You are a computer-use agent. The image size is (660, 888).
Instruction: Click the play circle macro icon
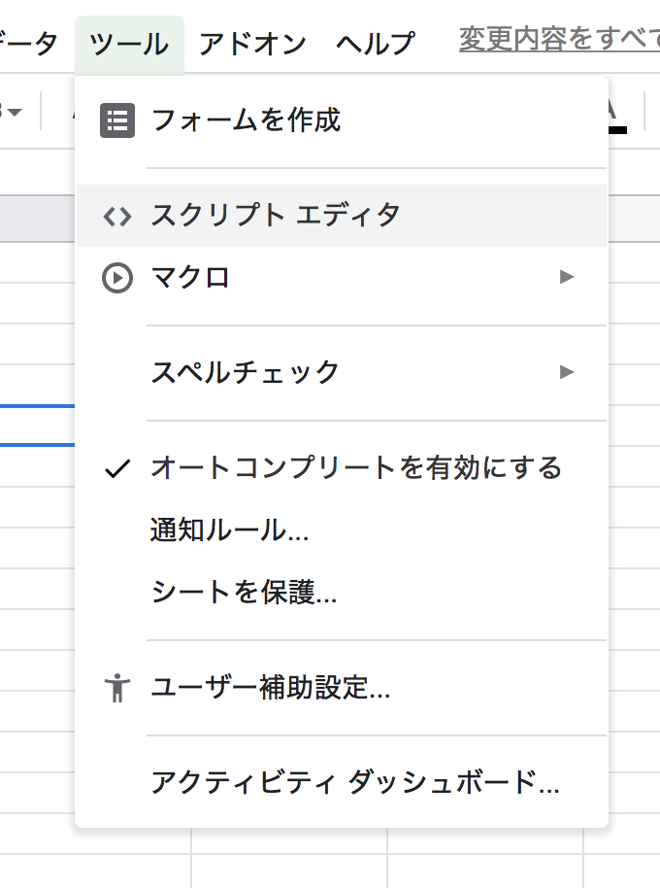(117, 278)
